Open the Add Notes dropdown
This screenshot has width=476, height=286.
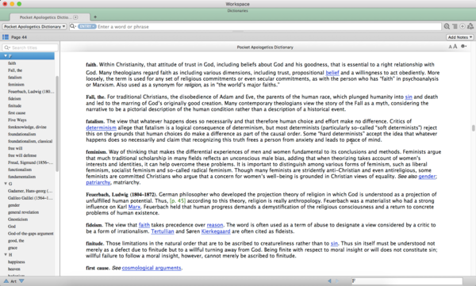[460, 37]
